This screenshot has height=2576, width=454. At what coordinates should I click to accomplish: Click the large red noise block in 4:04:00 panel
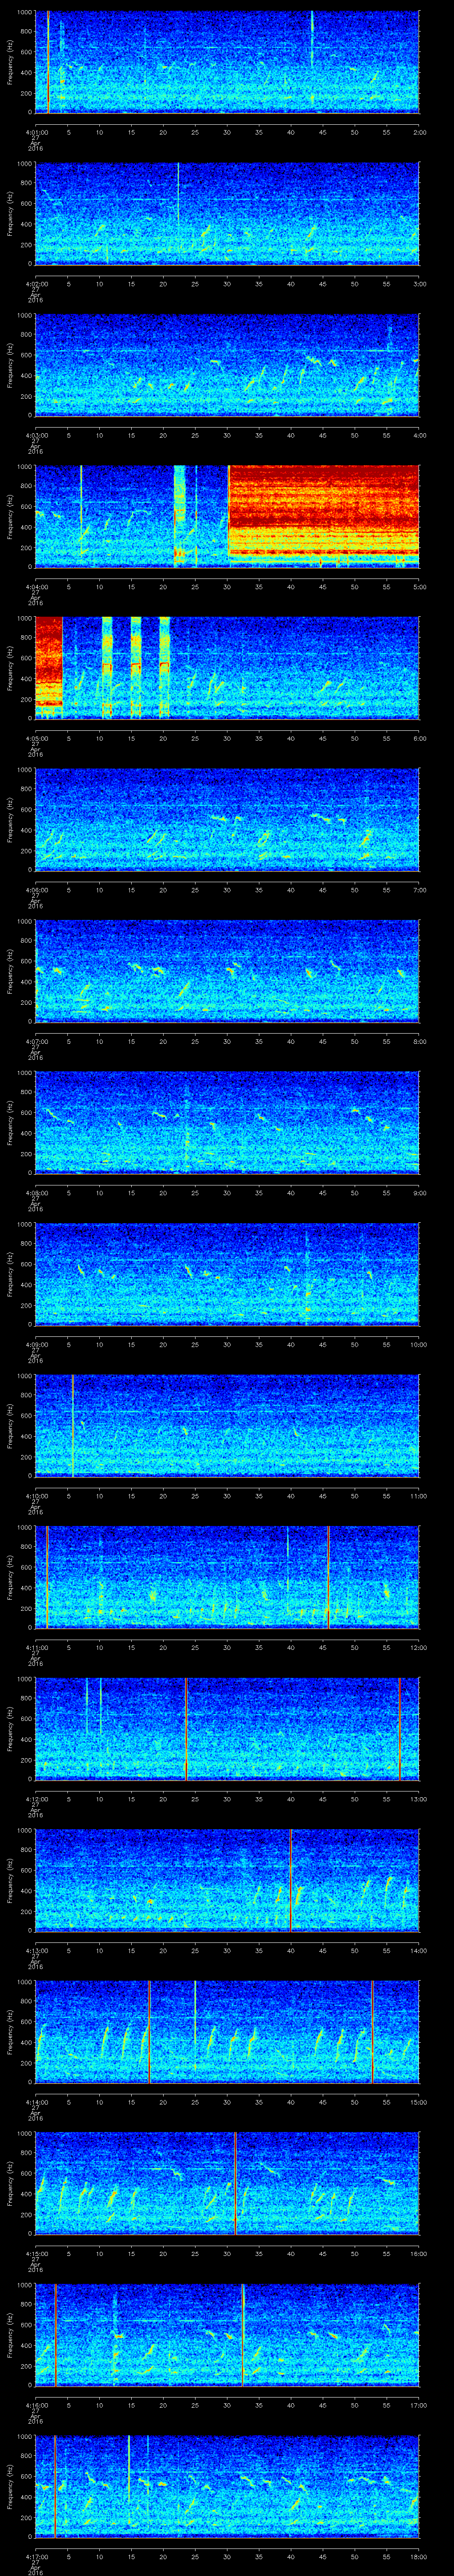(324, 511)
